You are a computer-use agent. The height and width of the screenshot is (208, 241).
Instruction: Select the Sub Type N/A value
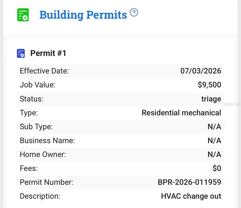tap(214, 127)
